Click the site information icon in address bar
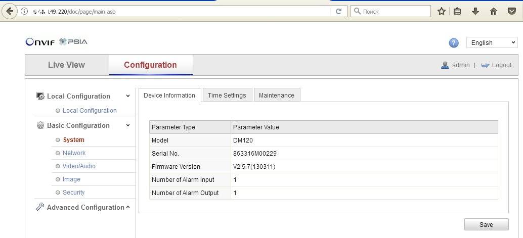This screenshot has height=238, width=523. pos(24,11)
